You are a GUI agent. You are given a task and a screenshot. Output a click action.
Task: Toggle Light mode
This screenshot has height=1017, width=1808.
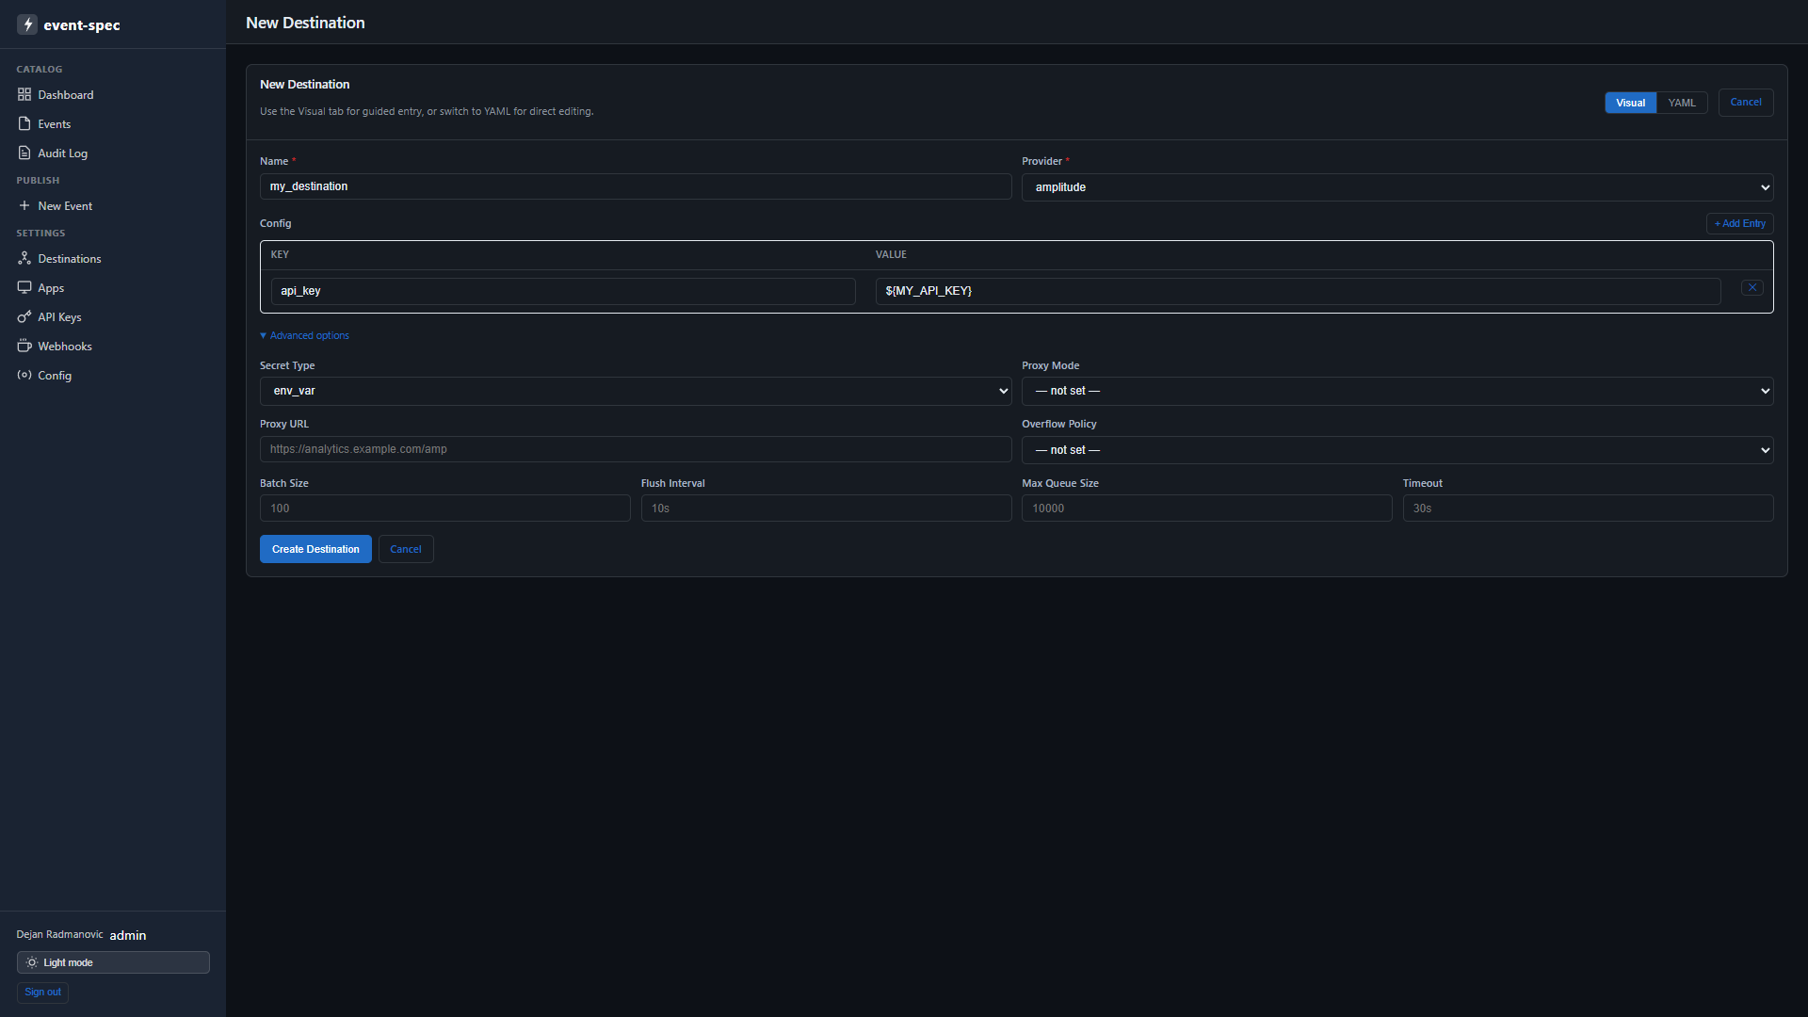(x=113, y=962)
